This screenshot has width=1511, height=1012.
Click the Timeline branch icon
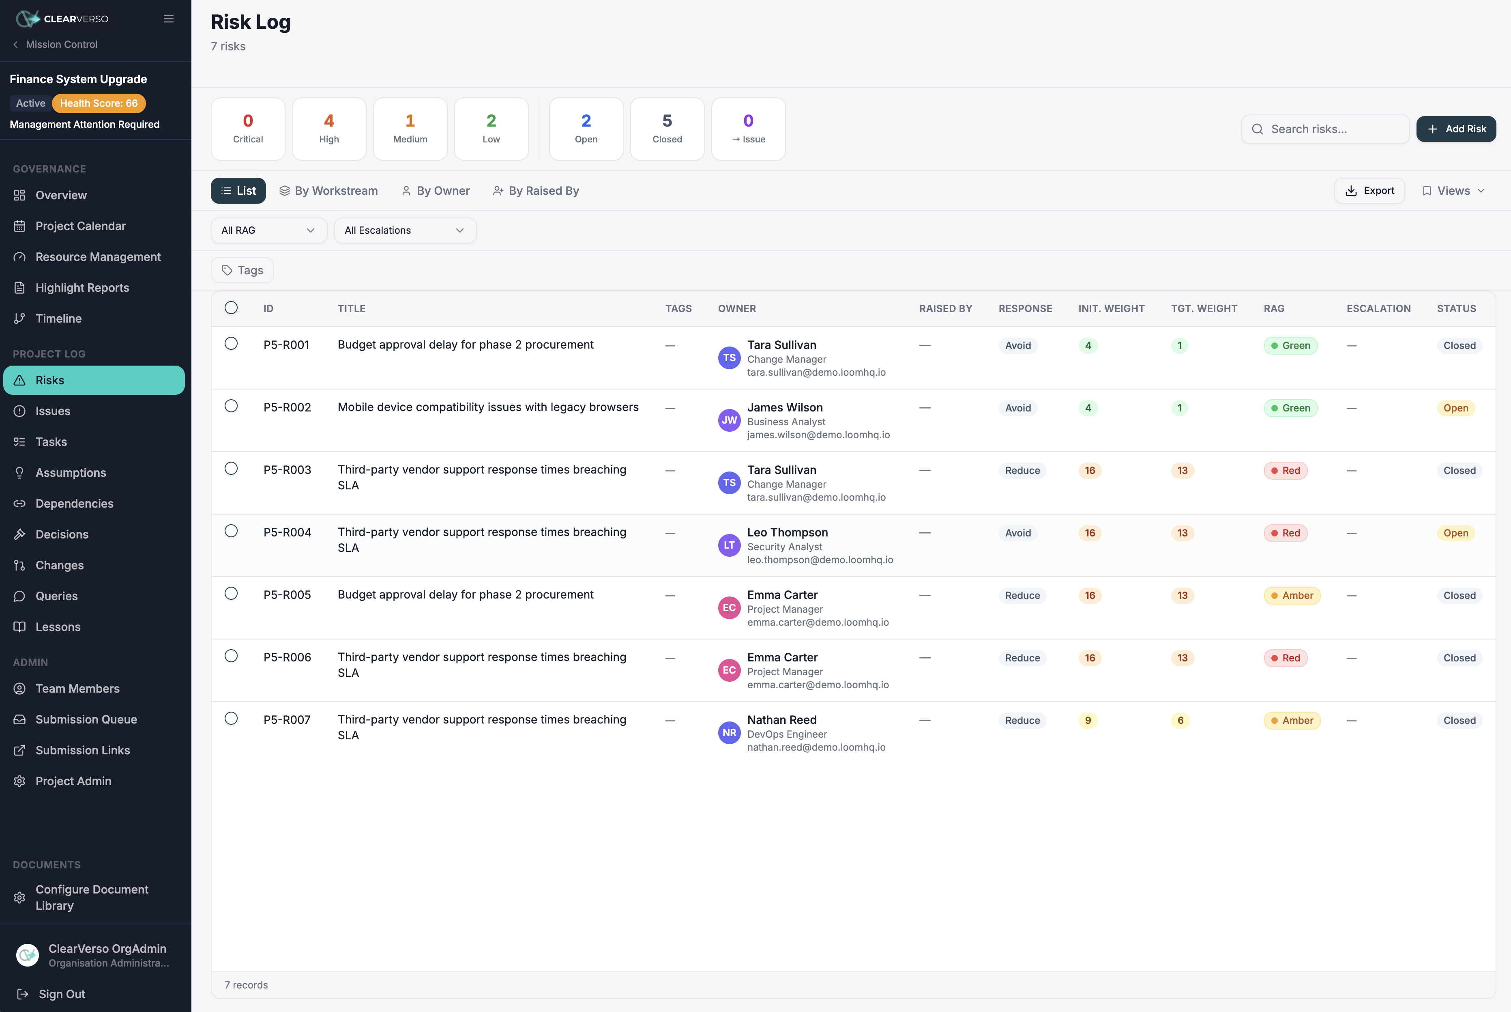tap(19, 318)
